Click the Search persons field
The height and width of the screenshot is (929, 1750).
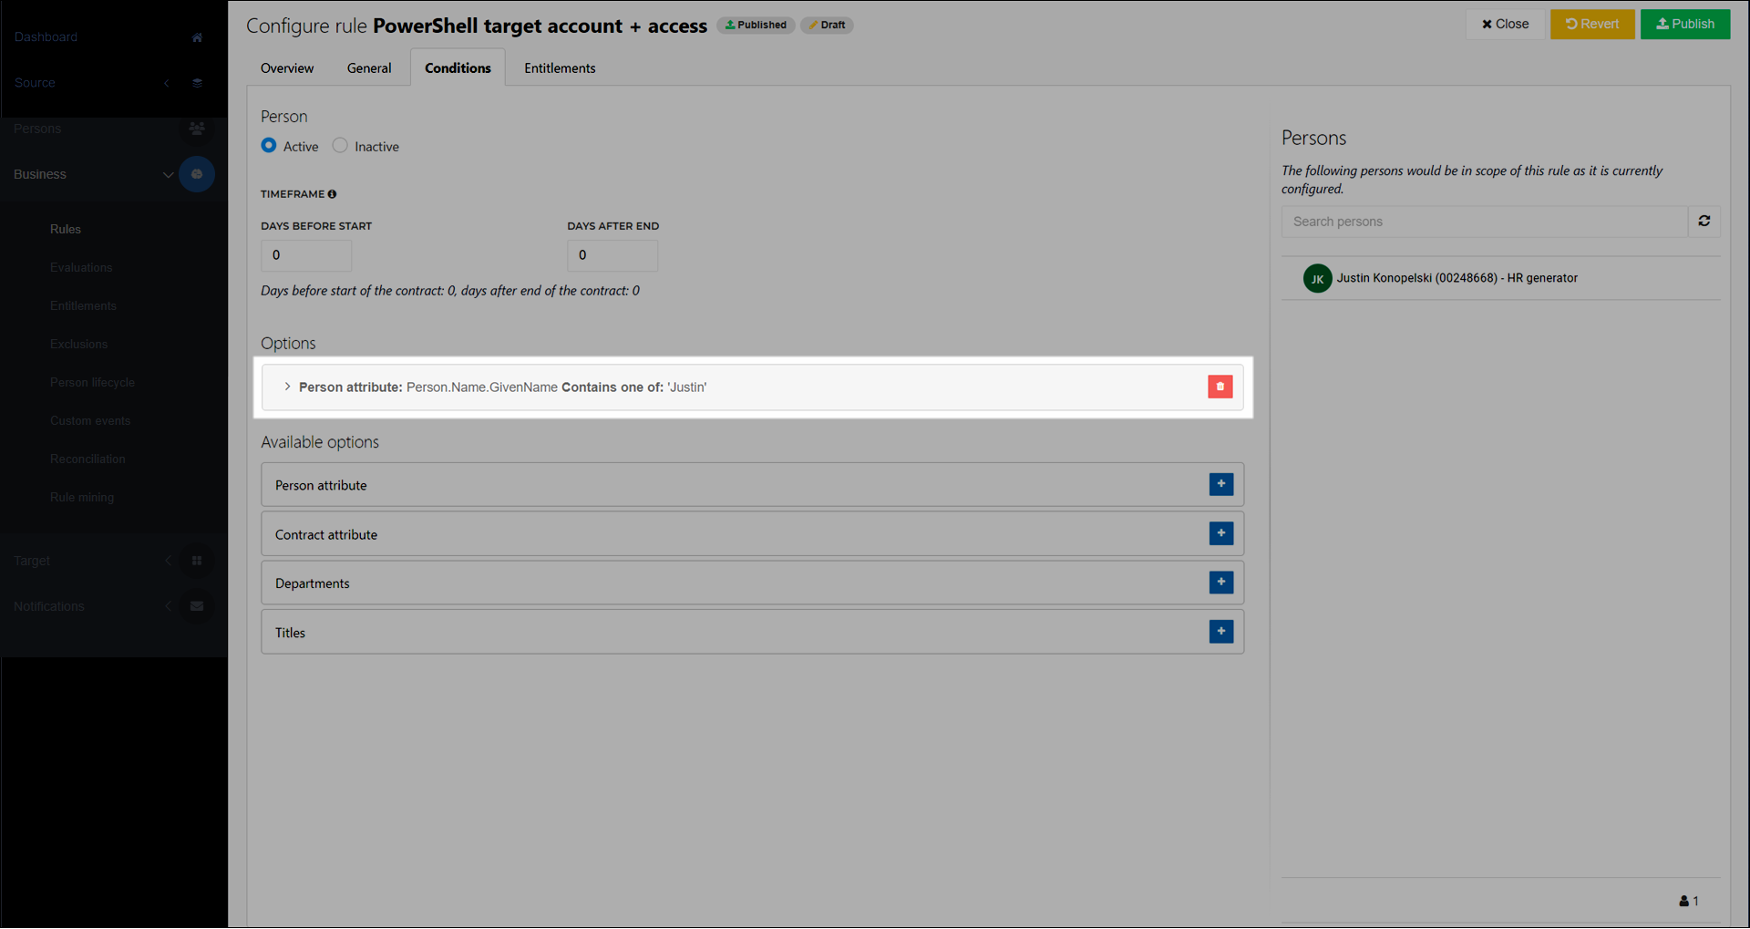tap(1484, 222)
